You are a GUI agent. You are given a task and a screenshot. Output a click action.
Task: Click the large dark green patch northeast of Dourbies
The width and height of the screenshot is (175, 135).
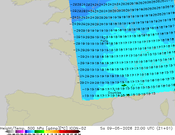124,85
